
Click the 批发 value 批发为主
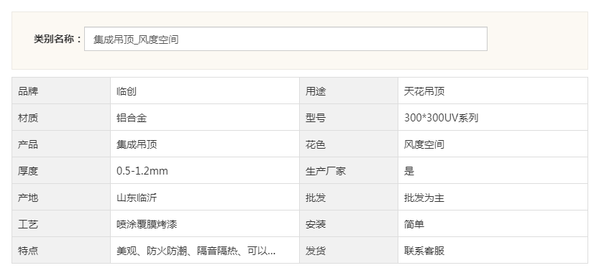424,198
